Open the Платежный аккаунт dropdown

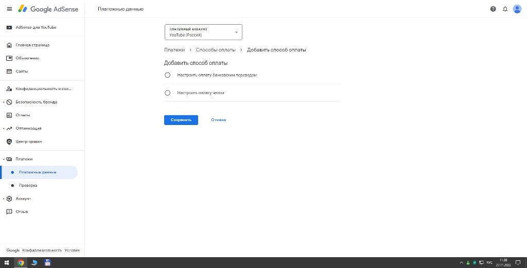point(203,32)
